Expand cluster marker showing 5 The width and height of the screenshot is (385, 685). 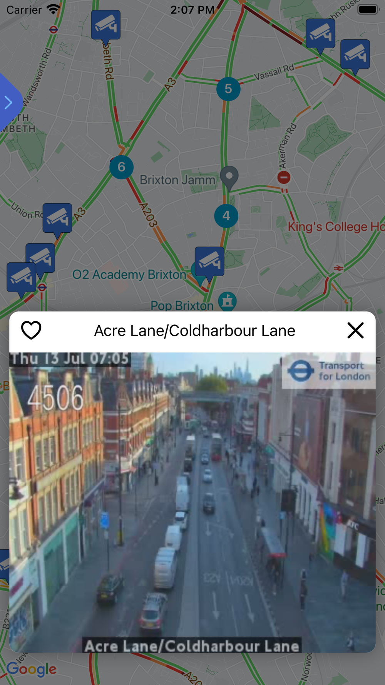[228, 89]
